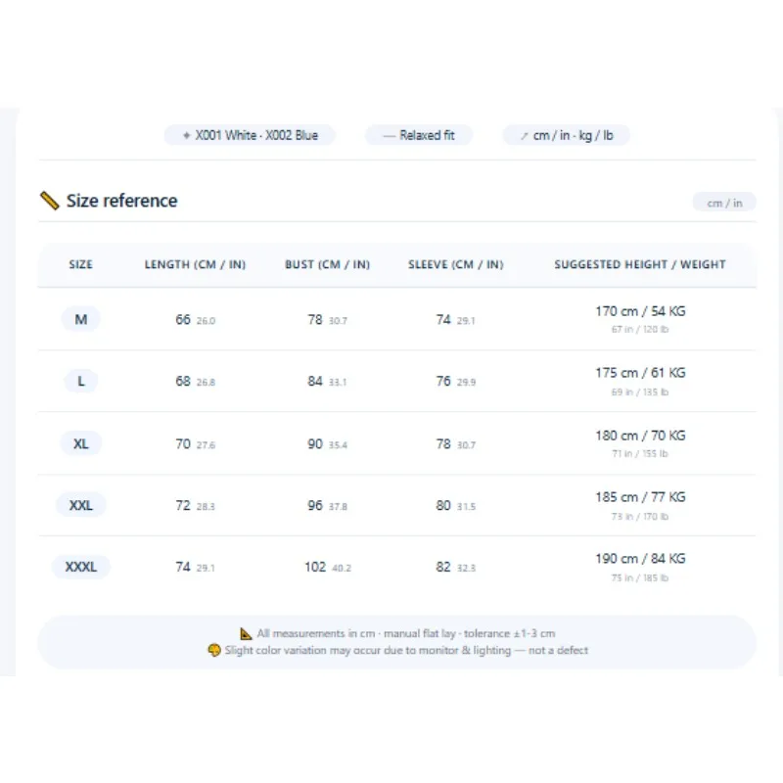Click the LENGTH (CM / IN) column header
783x783 pixels.
[x=195, y=264]
